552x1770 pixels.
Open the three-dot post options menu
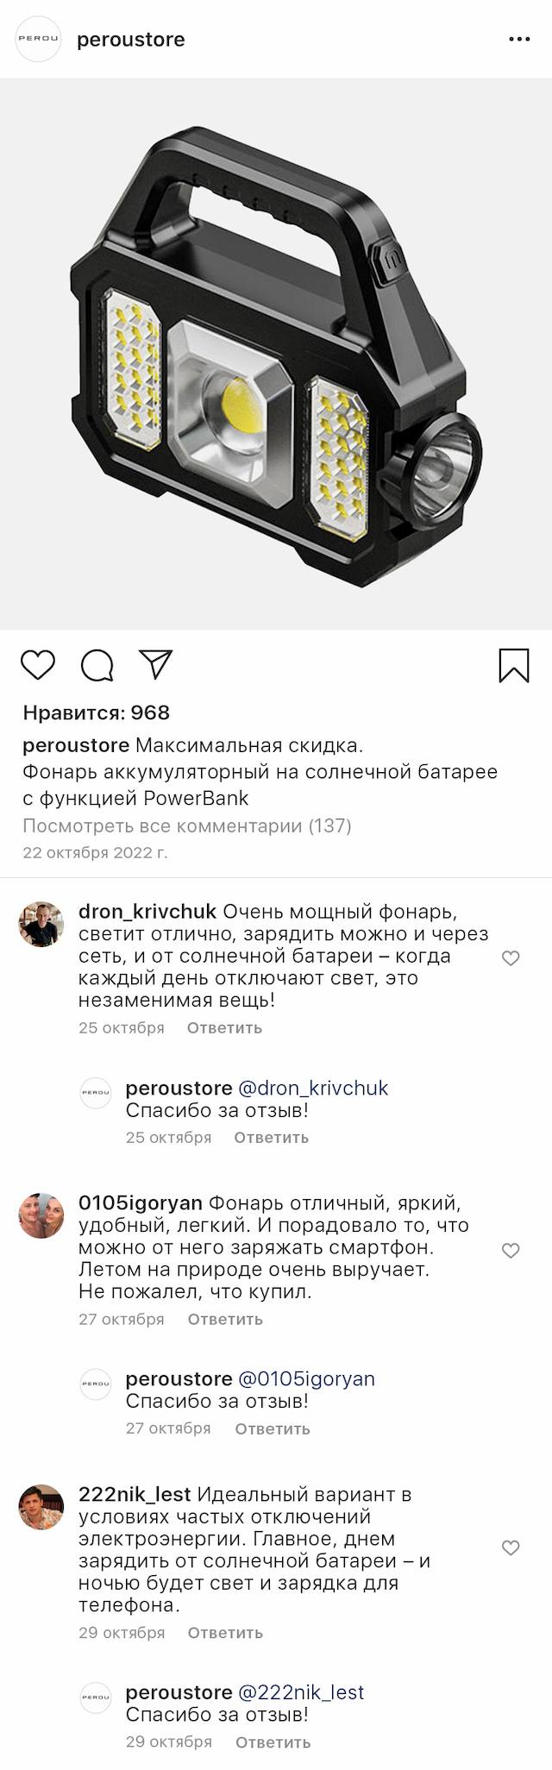click(519, 40)
